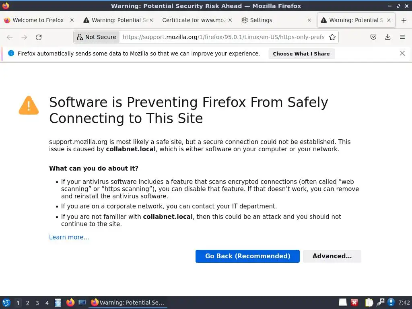
Task: Open the terminal icon in taskbar
Action: [82, 303]
